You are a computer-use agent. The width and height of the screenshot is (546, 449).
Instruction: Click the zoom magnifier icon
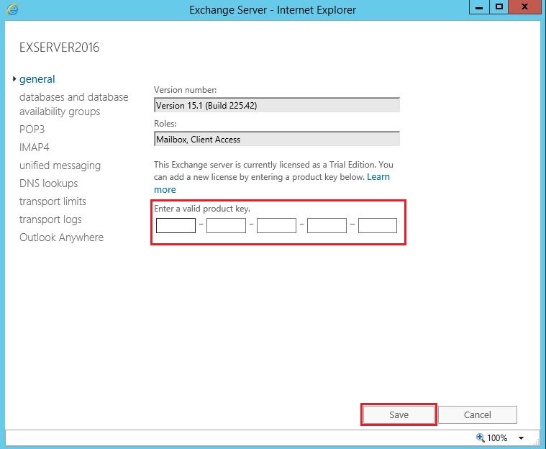(x=481, y=437)
